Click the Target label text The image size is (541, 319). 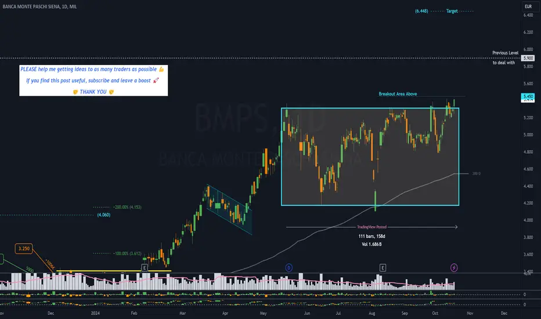point(452,11)
